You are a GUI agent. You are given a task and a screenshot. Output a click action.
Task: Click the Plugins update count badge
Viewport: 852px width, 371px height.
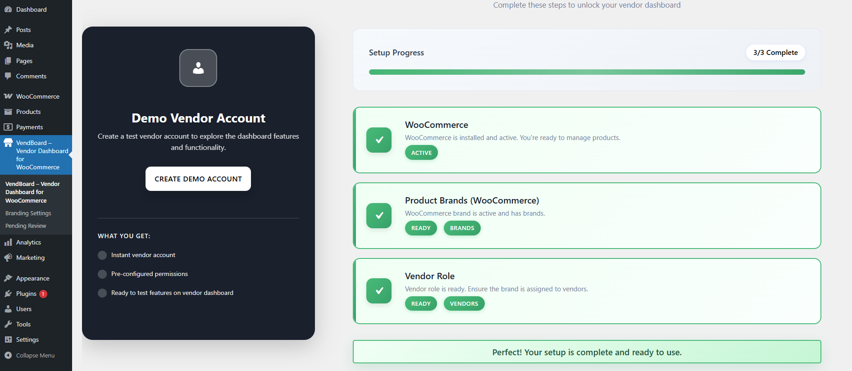pos(43,294)
